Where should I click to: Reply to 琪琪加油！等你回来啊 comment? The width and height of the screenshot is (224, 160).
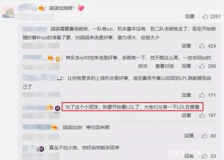[x=189, y=136]
